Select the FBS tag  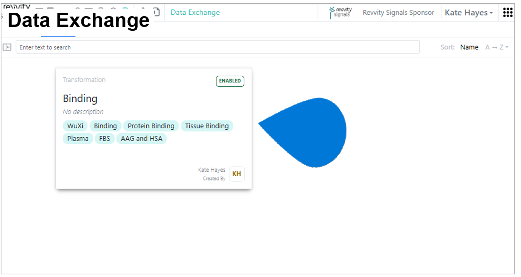104,139
